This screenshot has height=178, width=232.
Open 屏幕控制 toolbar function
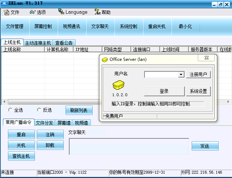click(43, 27)
